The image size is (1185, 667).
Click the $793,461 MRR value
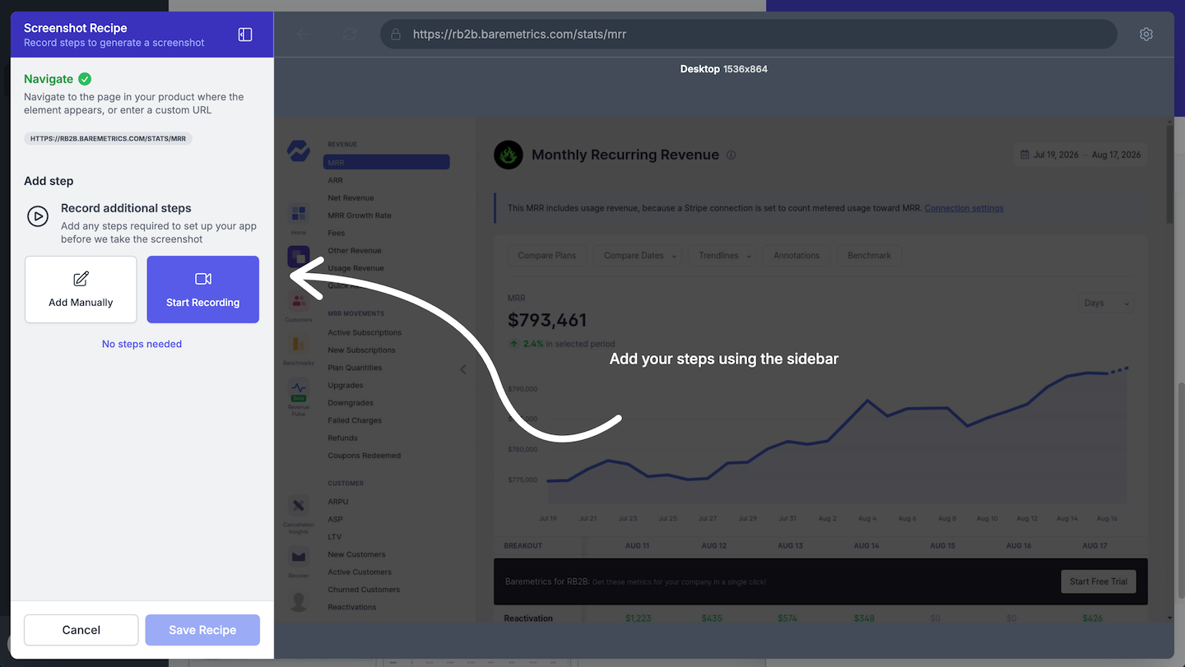[x=547, y=320]
